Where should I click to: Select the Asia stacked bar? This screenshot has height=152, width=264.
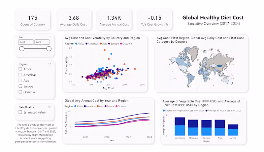[x=220, y=128]
